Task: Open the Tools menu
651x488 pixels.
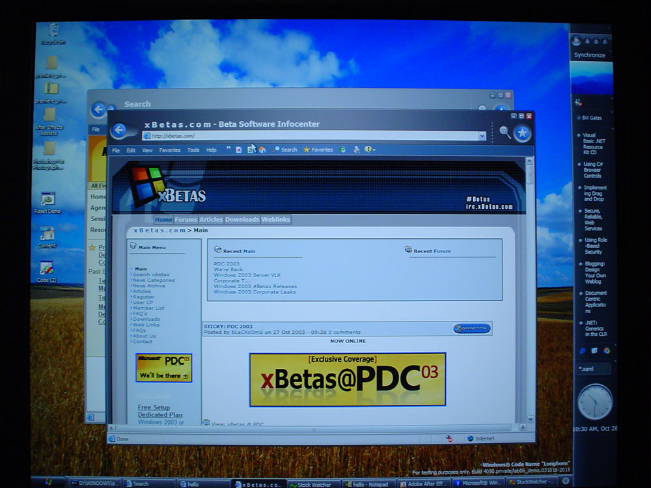Action: 193,150
